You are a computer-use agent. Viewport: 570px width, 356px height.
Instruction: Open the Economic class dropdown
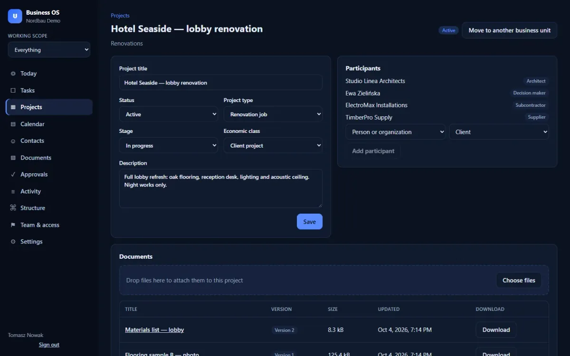(x=273, y=146)
